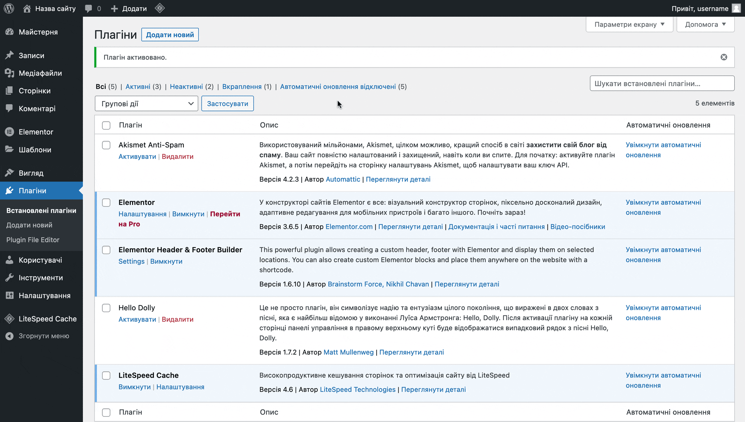745x422 pixels.
Task: Click the Користувачі user icon
Action: (x=10, y=260)
